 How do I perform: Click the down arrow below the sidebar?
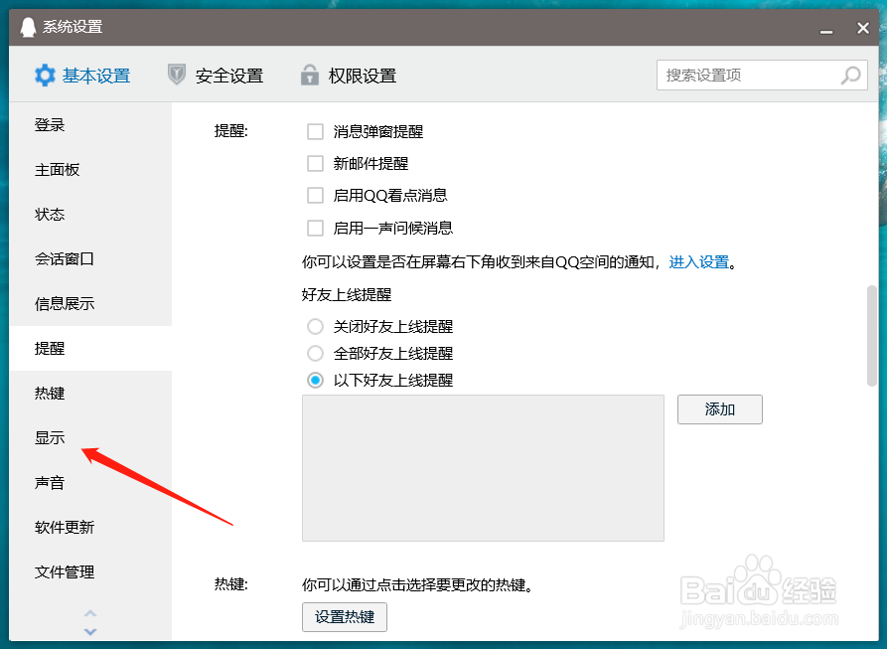click(x=90, y=630)
